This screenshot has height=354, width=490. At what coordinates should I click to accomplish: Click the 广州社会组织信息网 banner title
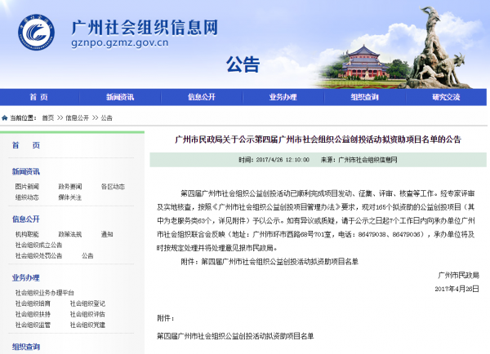tap(145, 28)
